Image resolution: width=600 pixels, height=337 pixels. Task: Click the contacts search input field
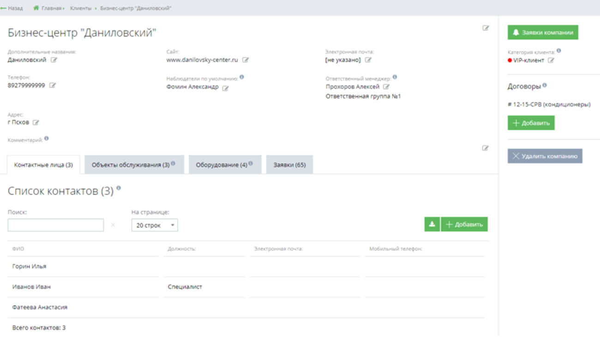[56, 225]
